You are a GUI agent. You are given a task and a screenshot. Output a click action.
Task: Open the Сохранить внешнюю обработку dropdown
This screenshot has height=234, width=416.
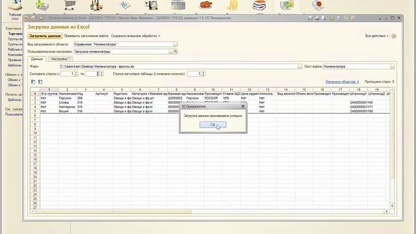click(x=135, y=36)
